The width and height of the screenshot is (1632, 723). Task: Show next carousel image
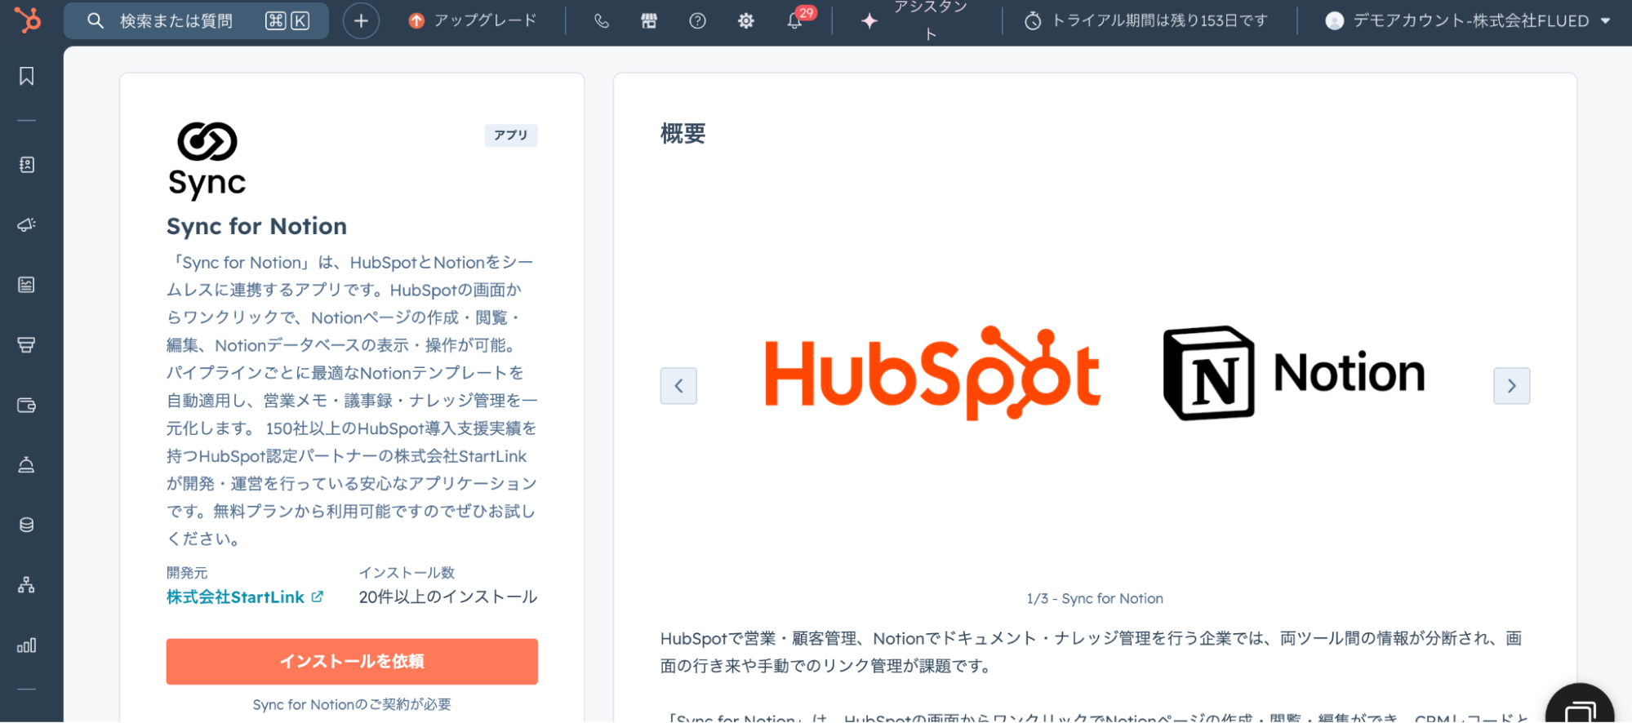1512,386
